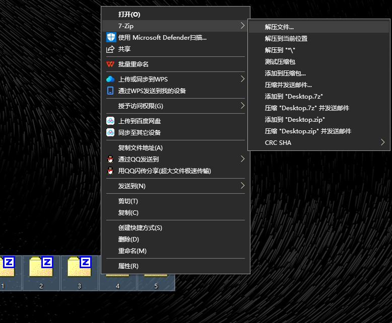Click the share arrow icon

pyautogui.click(x=110, y=49)
